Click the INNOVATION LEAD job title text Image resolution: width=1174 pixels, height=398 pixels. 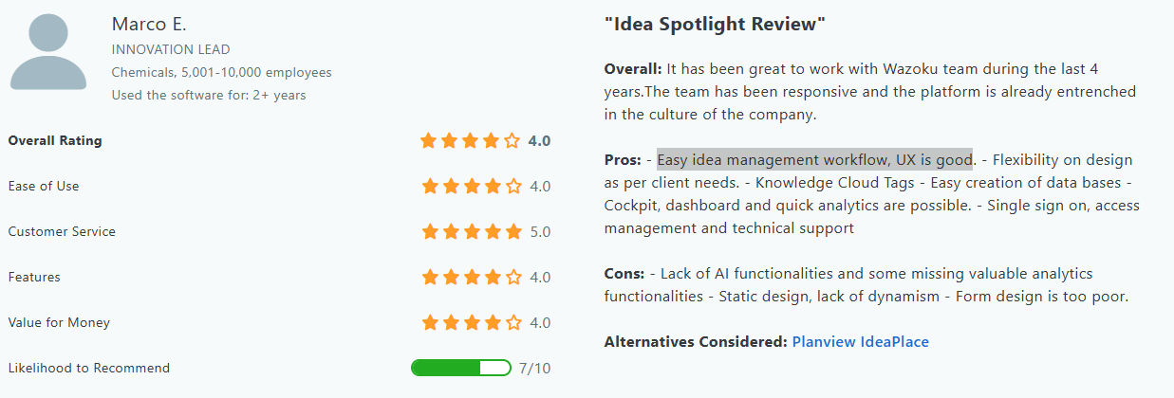[x=171, y=49]
